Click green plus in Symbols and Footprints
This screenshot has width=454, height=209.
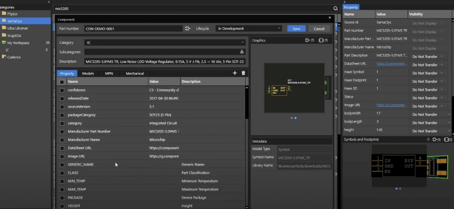[428, 140]
